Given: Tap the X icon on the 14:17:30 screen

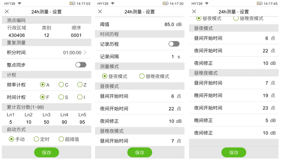Looking at the screenshot, I should [100, 12].
